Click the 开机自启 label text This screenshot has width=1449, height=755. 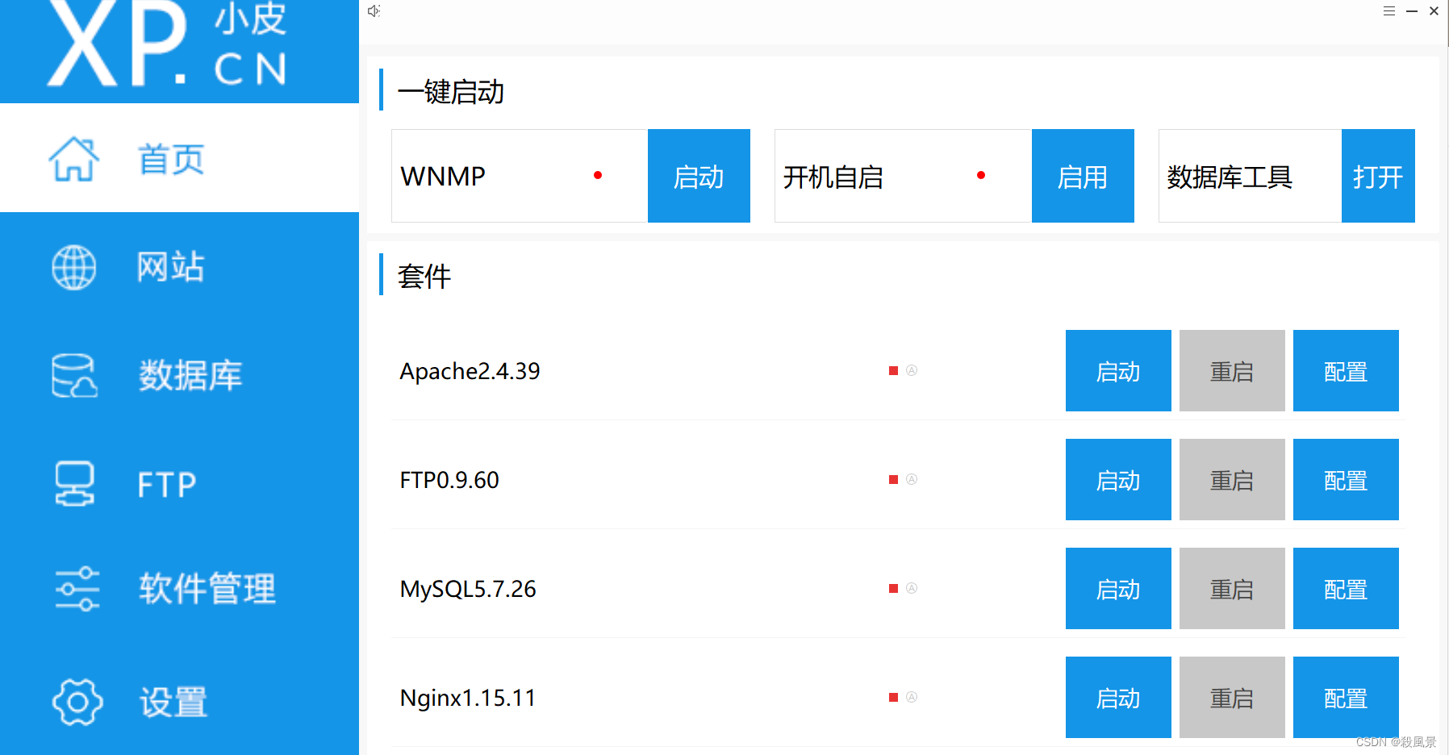click(x=833, y=177)
